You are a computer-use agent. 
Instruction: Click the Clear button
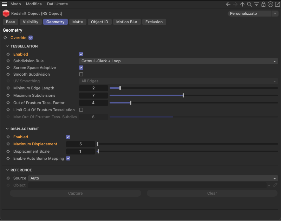coord(212,193)
